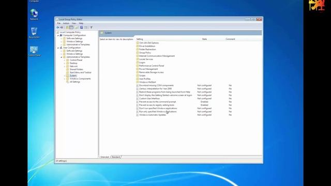
Task: Expand Administrative Templates under Computer Configuration
Action: point(62,45)
